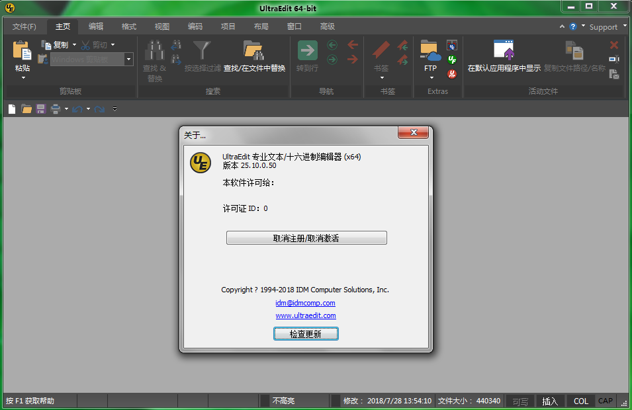Open the Windows clipboard (剪贴板) combo box

point(91,60)
